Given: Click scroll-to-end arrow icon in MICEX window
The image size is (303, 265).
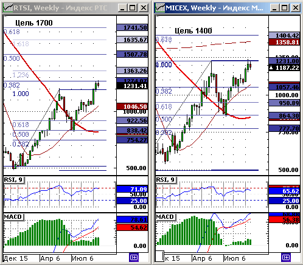Looking at the screenshot, I should (x=286, y=258).
